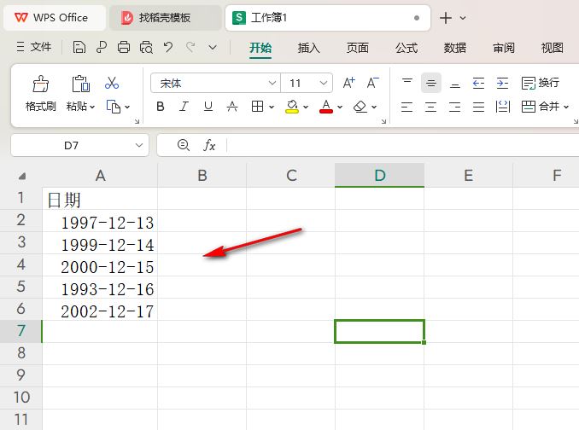Expand borders dropdown arrow
The width and height of the screenshot is (579, 430).
272,107
